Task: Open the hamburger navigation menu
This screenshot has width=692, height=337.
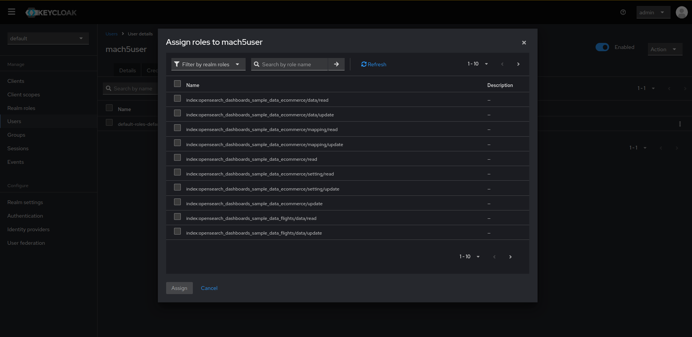Action: point(12,12)
